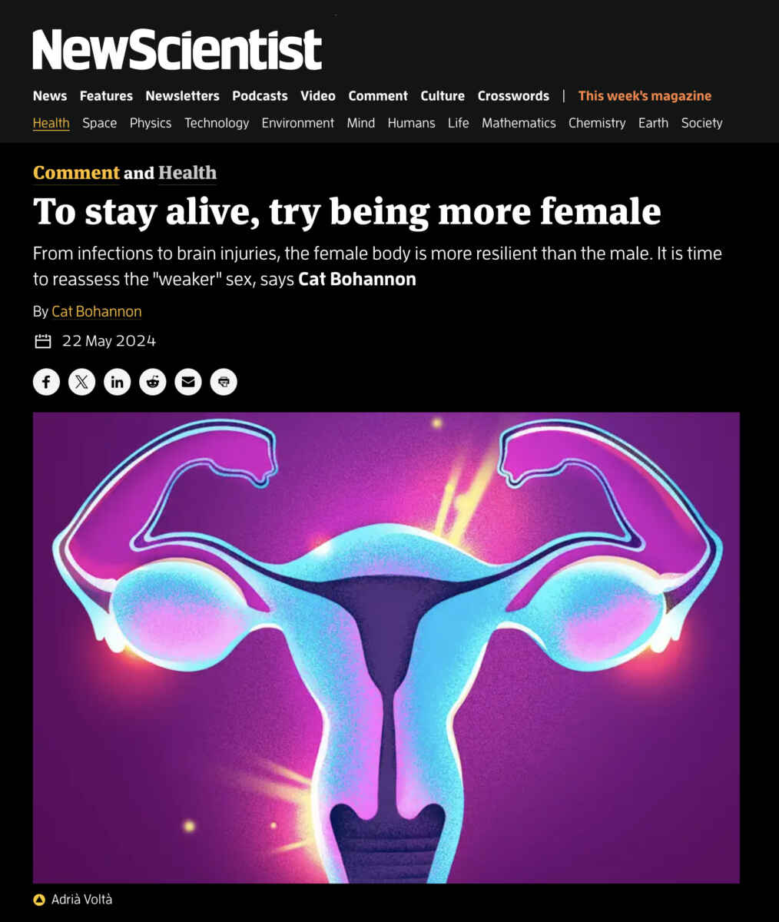Follow the Comment category link

click(76, 173)
